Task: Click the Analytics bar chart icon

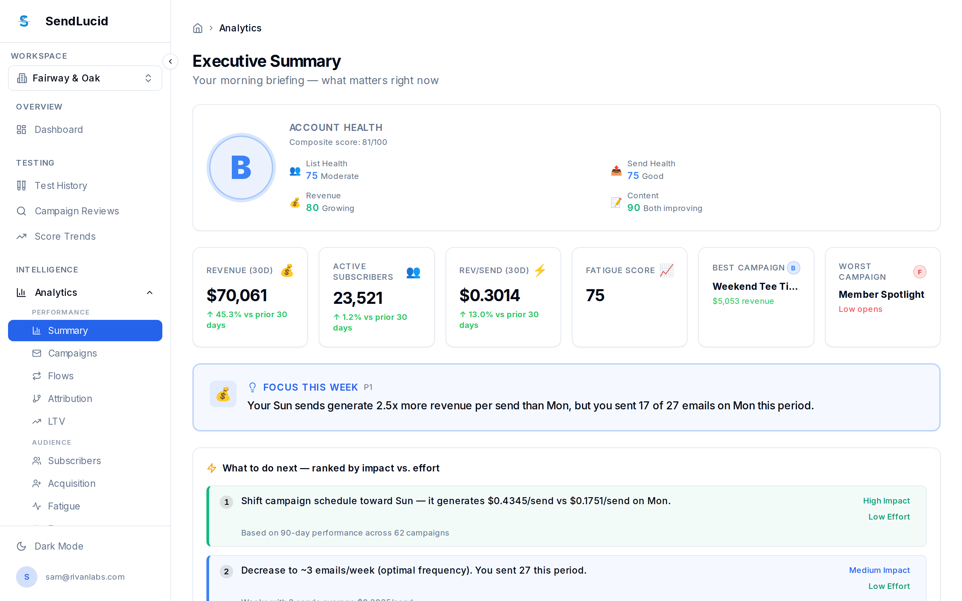Action: [x=21, y=292]
